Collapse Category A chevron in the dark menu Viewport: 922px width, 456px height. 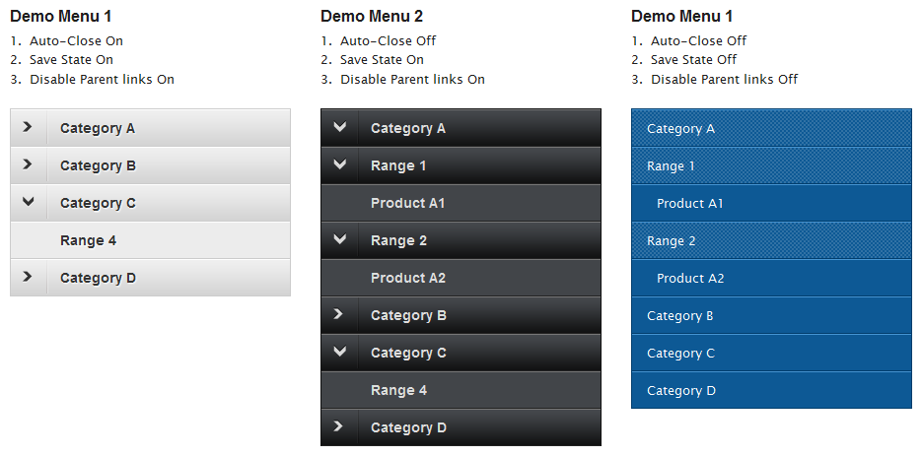click(x=339, y=127)
